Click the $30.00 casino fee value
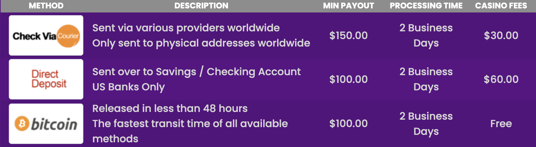 (501, 35)
